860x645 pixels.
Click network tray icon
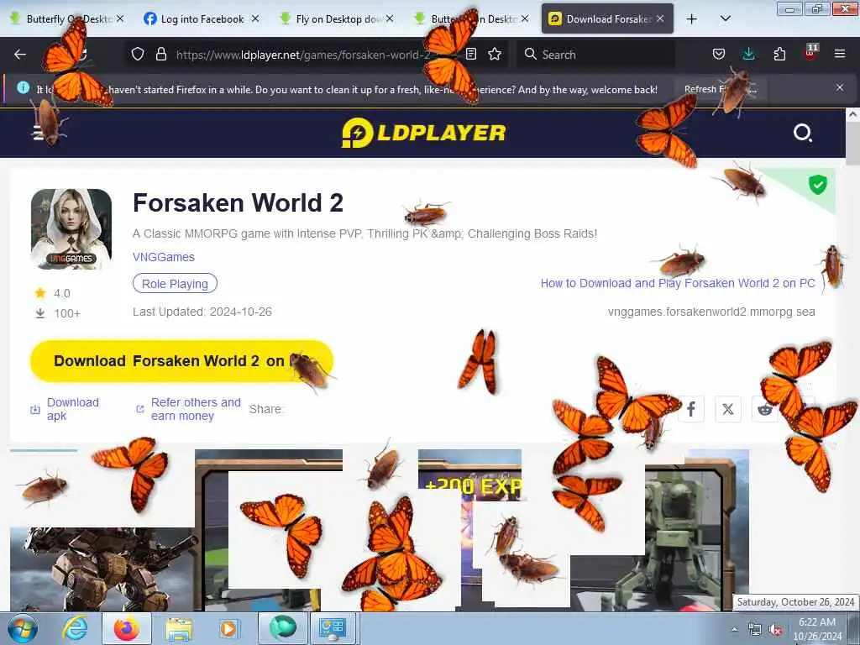(755, 630)
